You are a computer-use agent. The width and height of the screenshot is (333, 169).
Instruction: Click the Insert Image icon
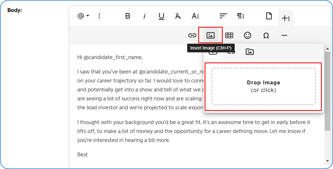point(211,35)
